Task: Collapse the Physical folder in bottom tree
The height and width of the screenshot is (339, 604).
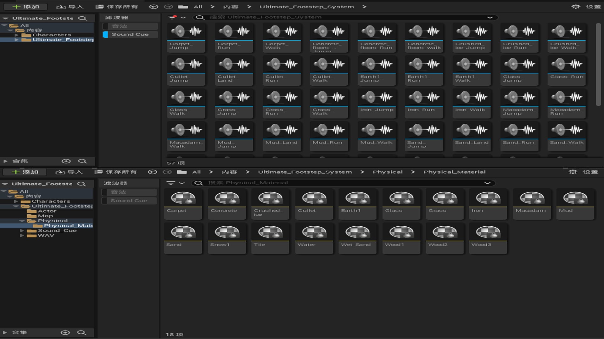Action: (x=22, y=221)
